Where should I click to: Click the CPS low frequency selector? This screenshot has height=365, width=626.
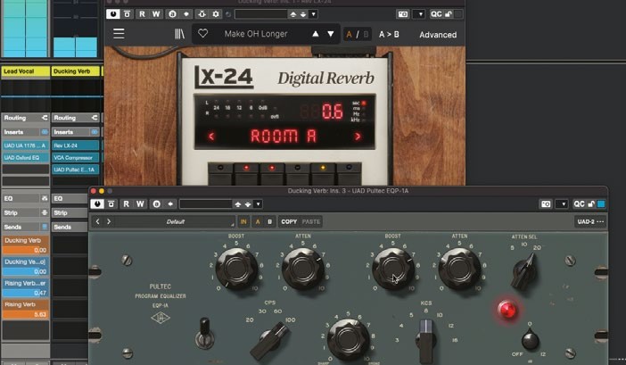click(269, 341)
